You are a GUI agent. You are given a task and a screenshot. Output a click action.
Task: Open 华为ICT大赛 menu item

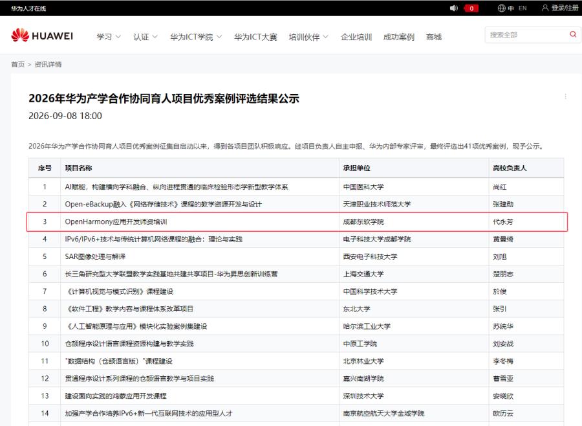coord(255,37)
